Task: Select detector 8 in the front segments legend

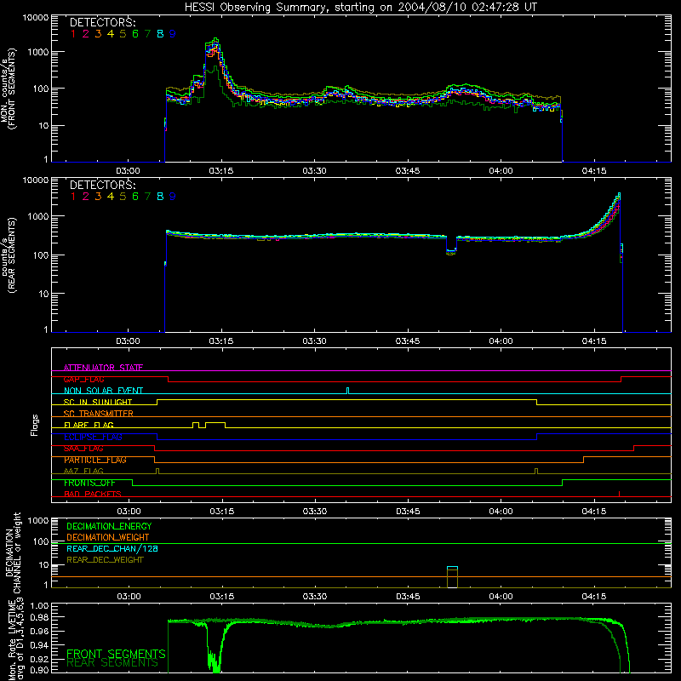Action: (x=160, y=34)
